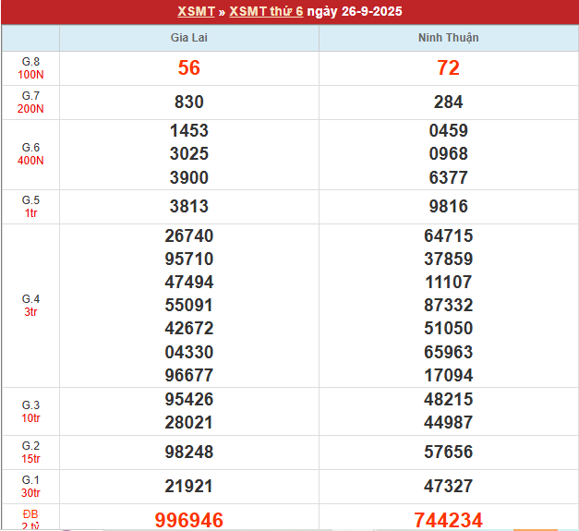Select Gia Lai's G.8 result 56

[188, 68]
